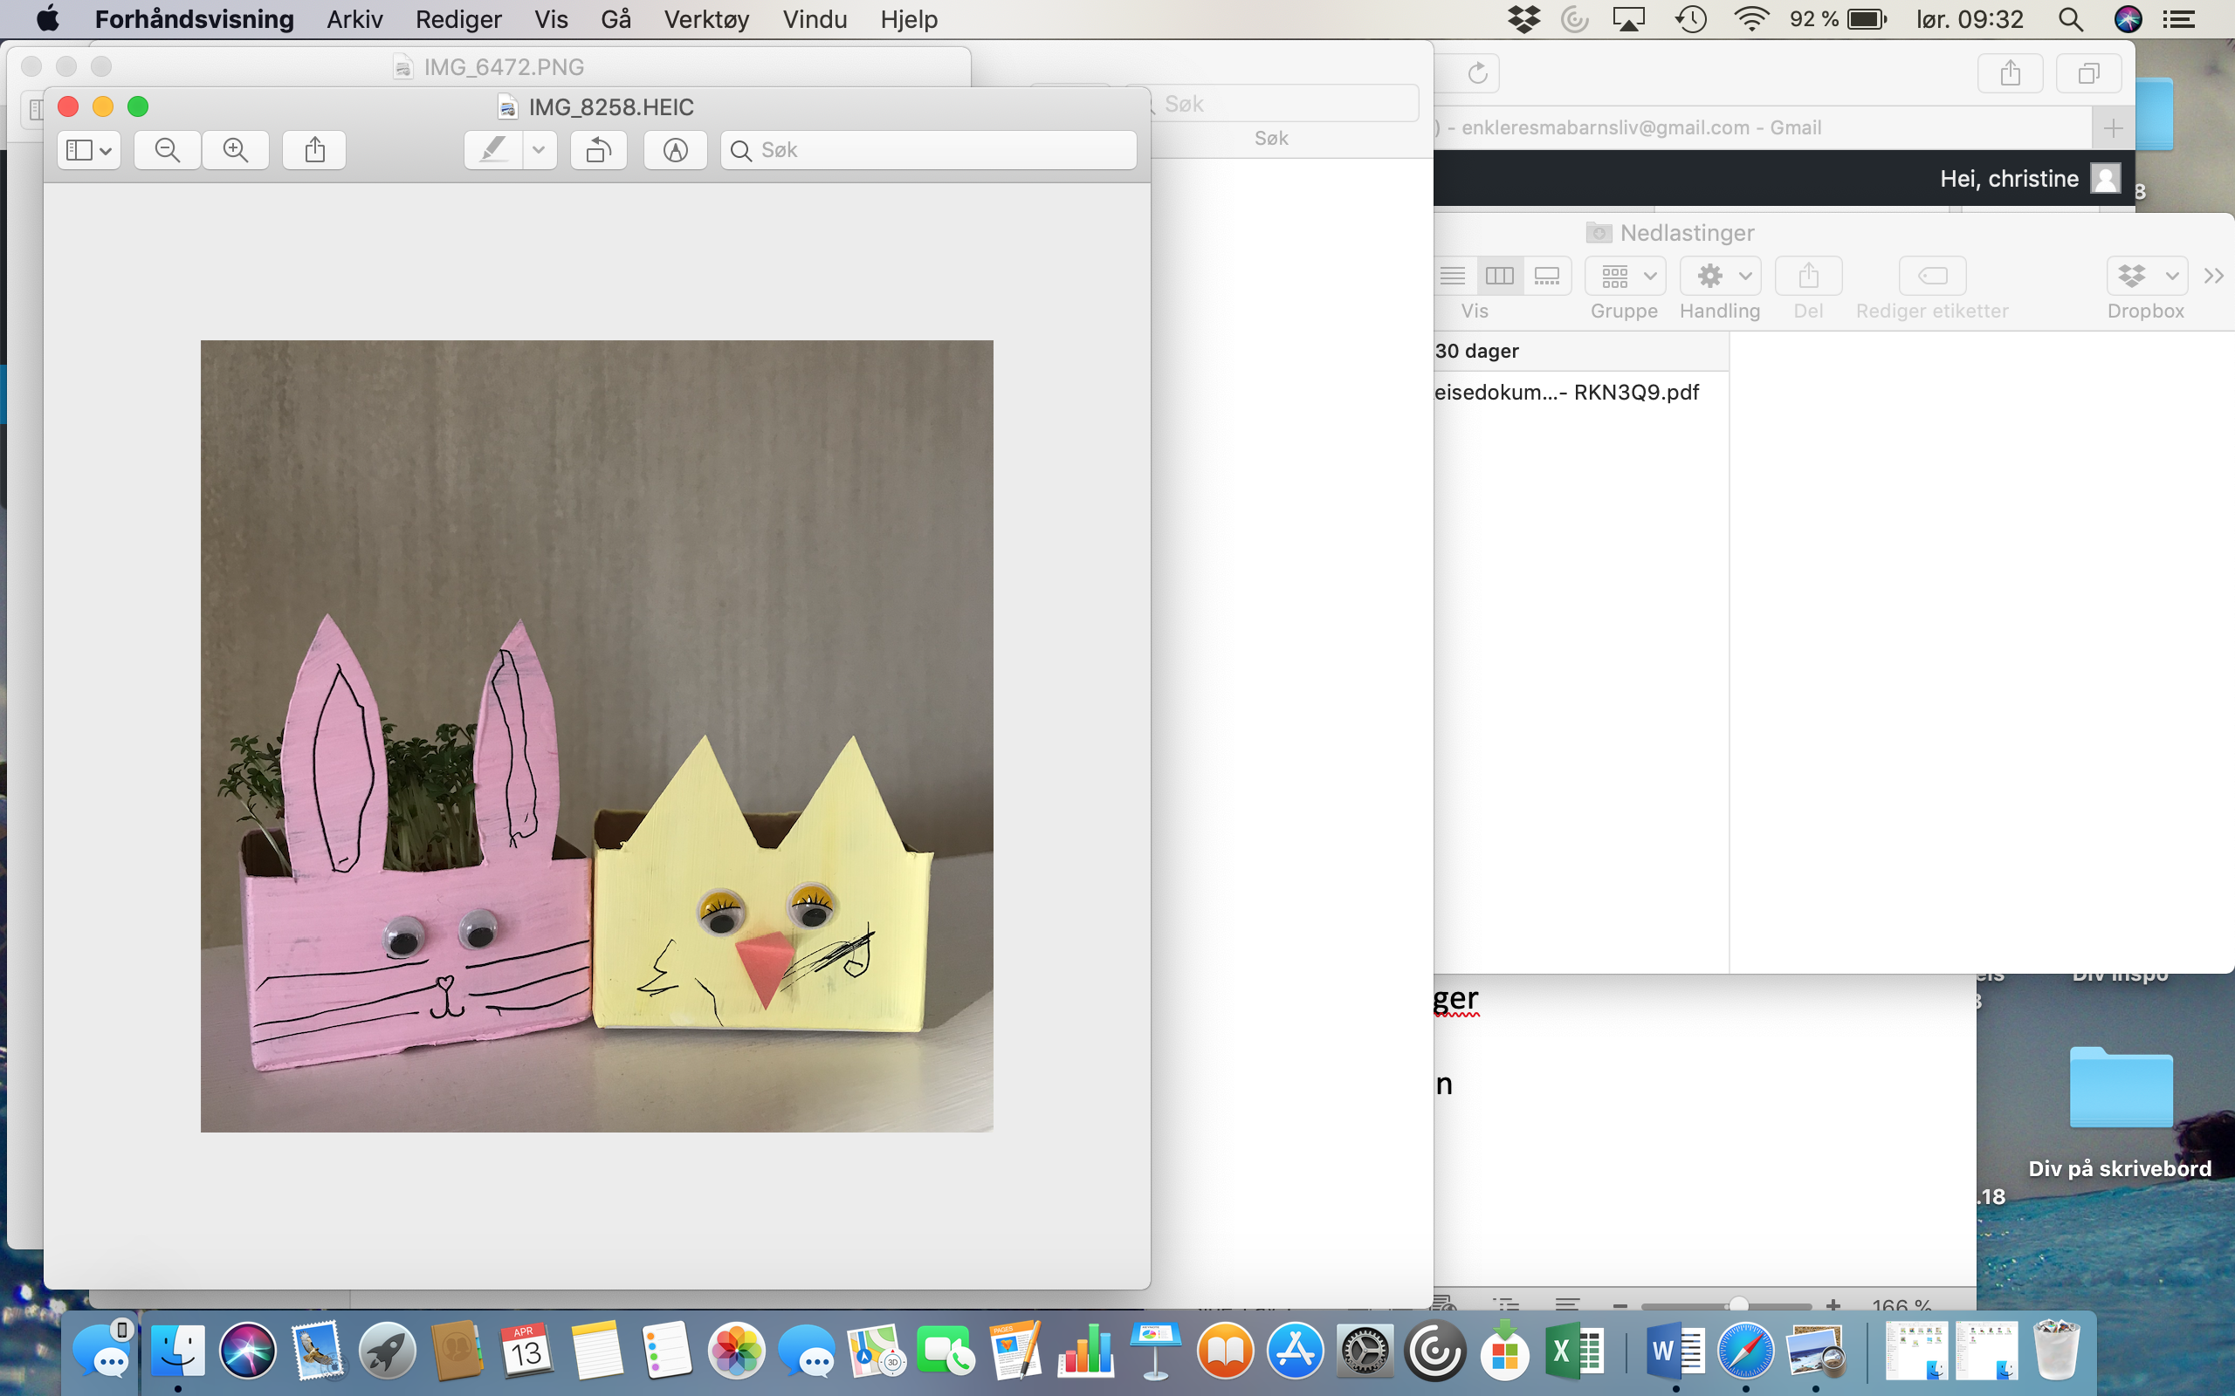Click the Preview Søk search field

[928, 149]
